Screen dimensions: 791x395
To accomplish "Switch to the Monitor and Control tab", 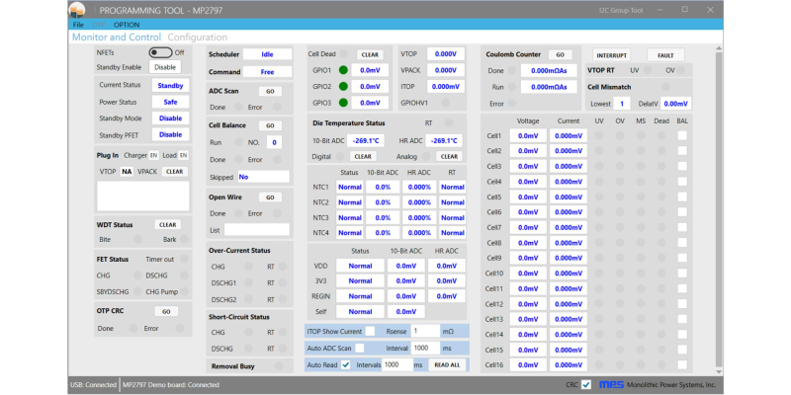I will (x=117, y=38).
